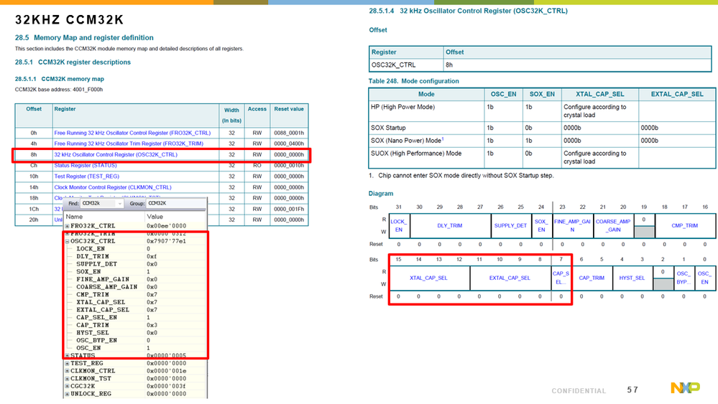This screenshot has width=718, height=404.
Task: Open the 32 kHz Oscillator Control Register link
Action: tap(116, 154)
